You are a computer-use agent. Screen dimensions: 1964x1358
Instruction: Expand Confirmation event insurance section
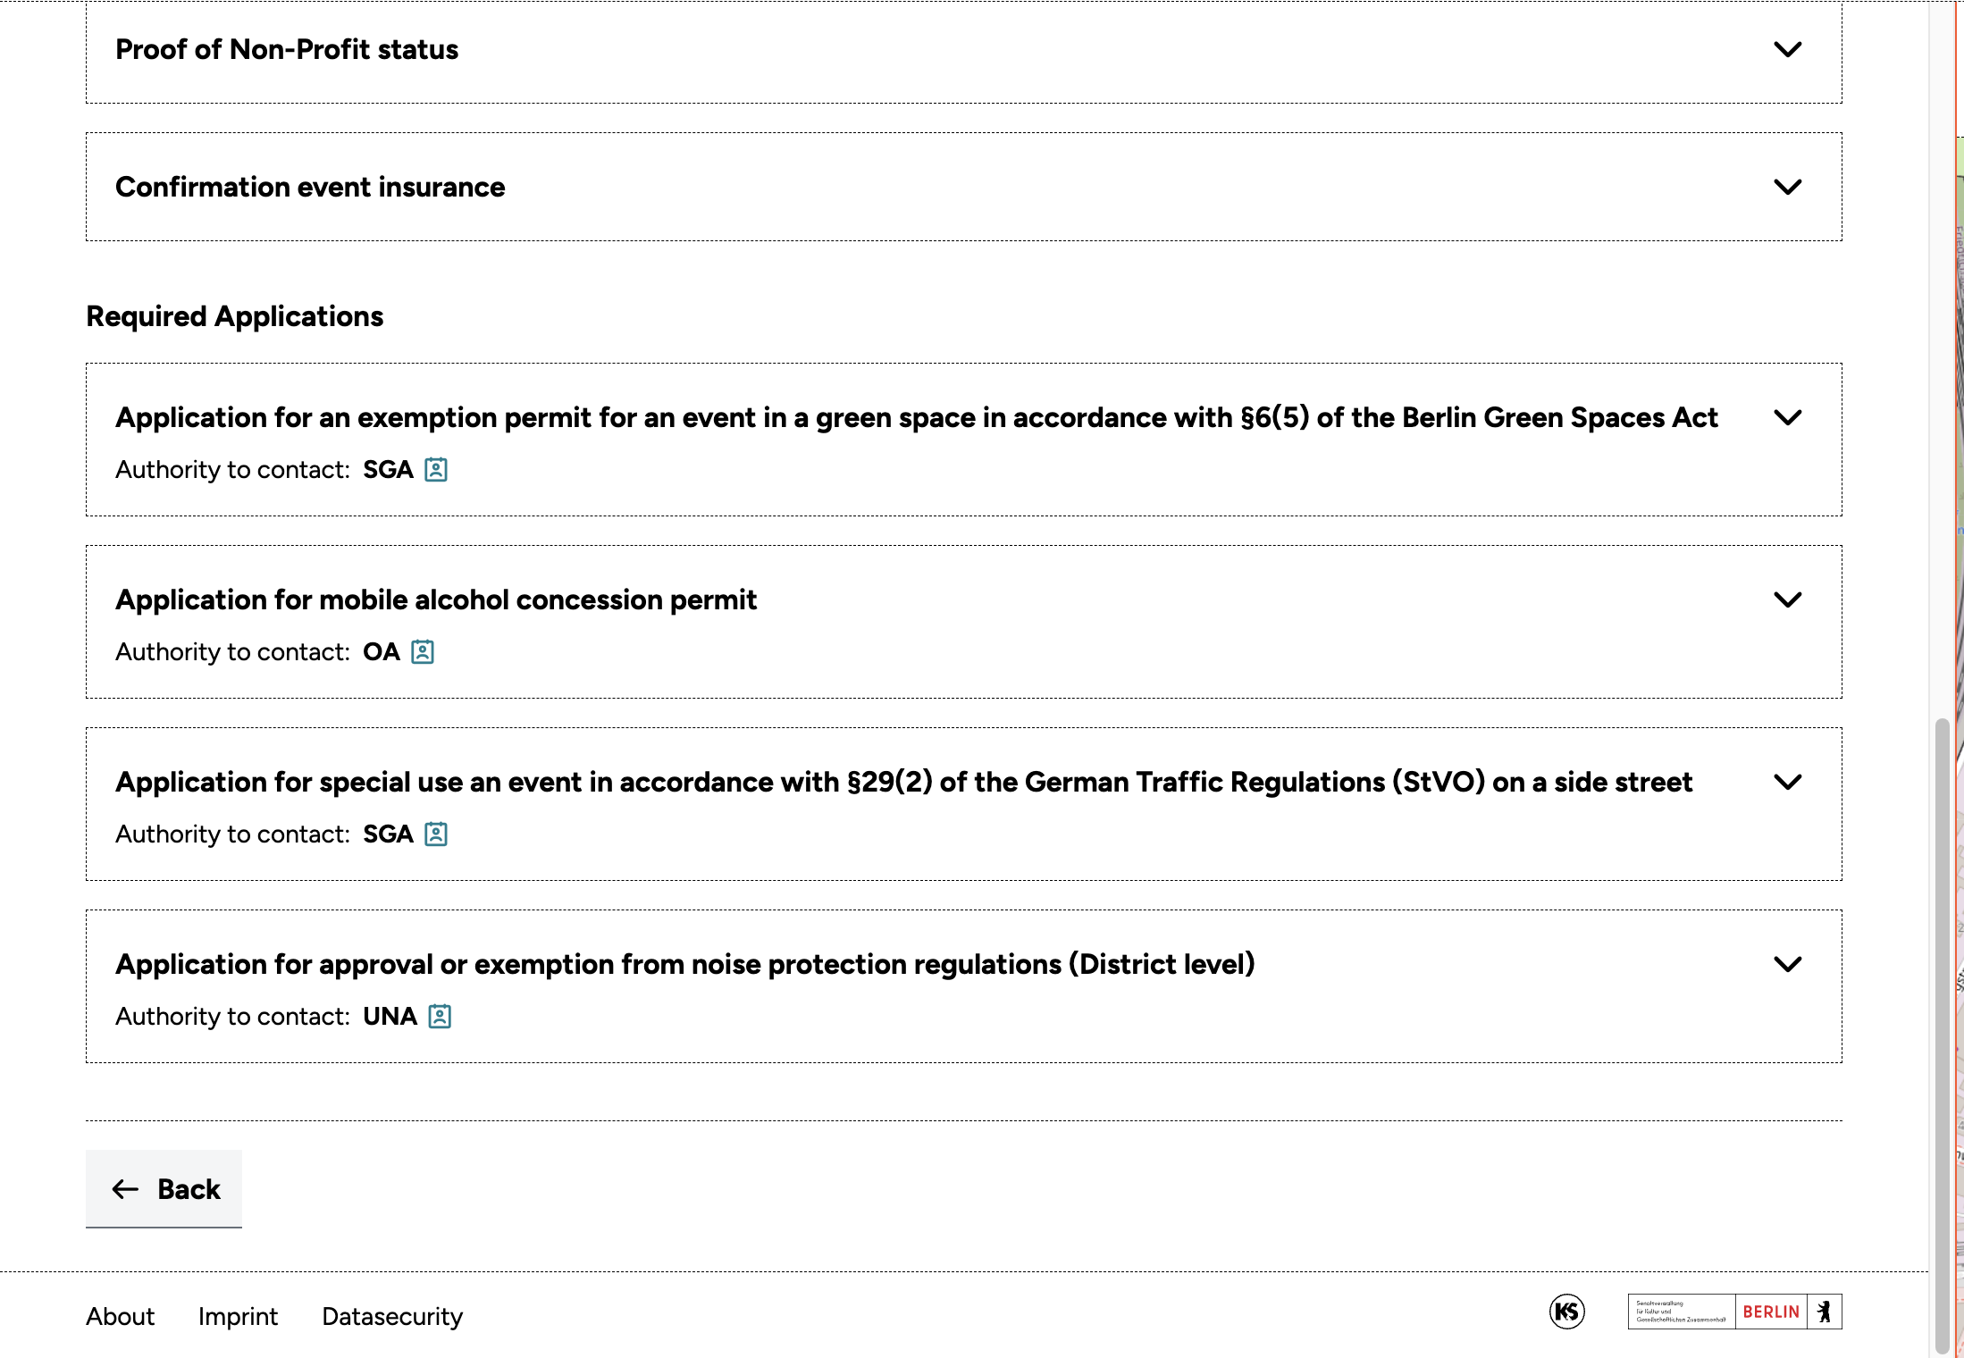tap(1787, 188)
